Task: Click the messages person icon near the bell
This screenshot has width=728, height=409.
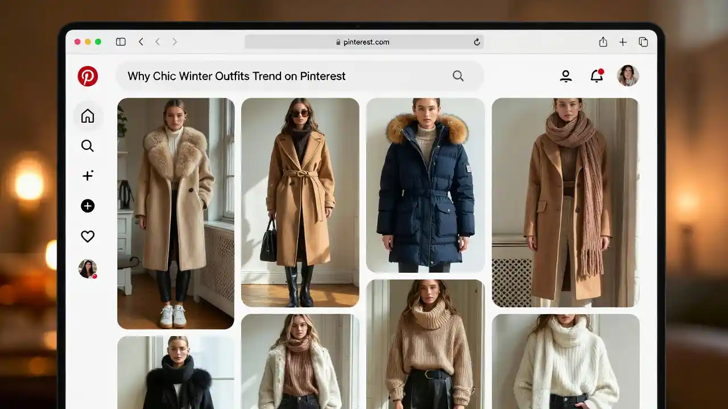Action: point(566,76)
